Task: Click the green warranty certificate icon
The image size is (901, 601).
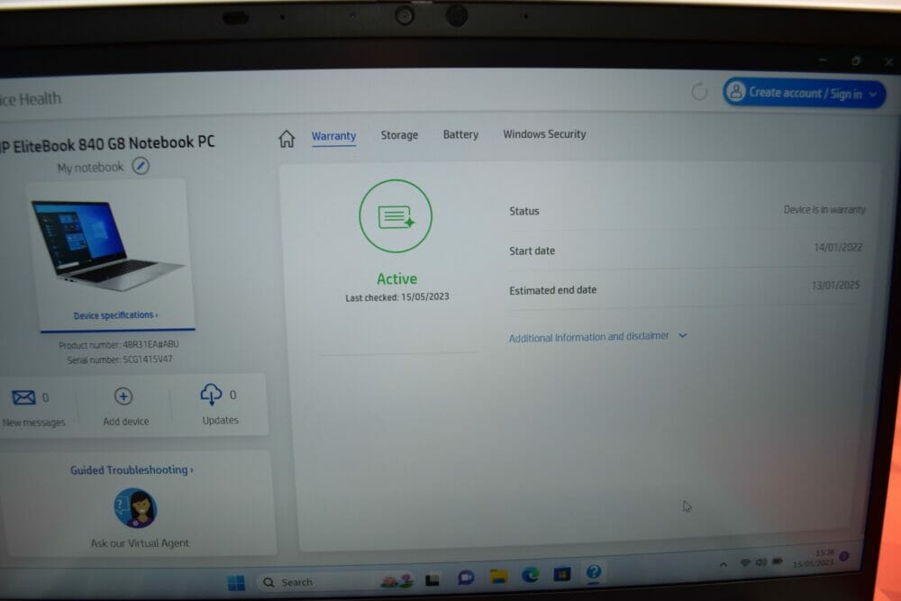Action: point(396,216)
